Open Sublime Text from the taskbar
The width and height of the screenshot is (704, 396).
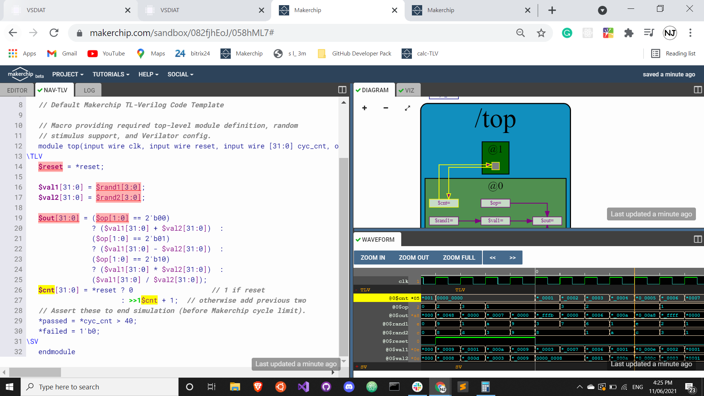463,387
